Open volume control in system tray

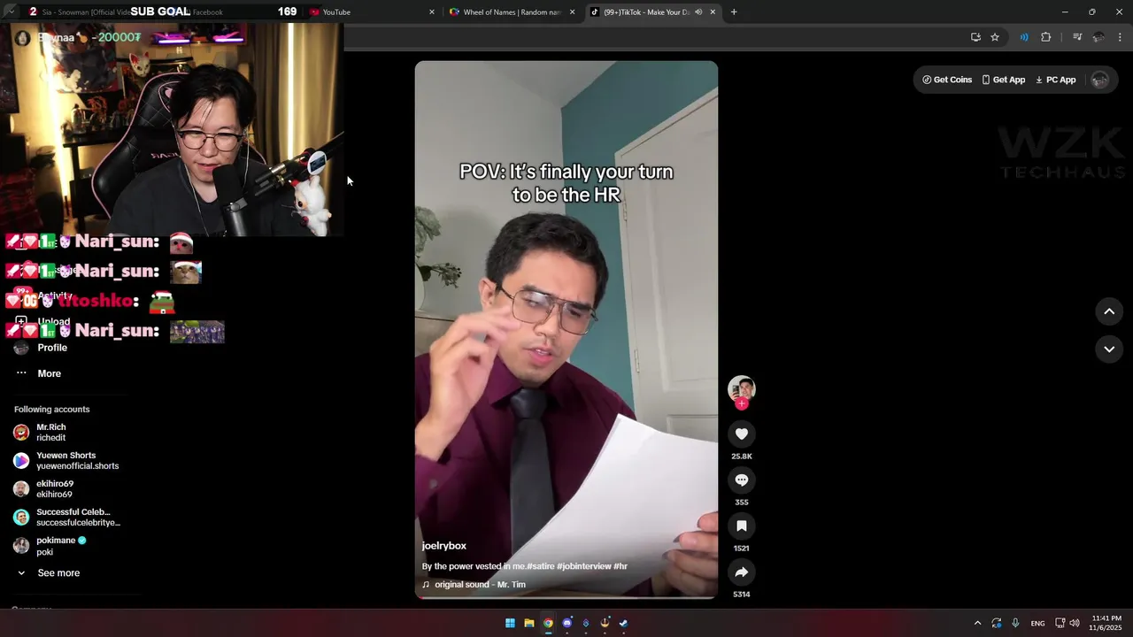click(1075, 623)
